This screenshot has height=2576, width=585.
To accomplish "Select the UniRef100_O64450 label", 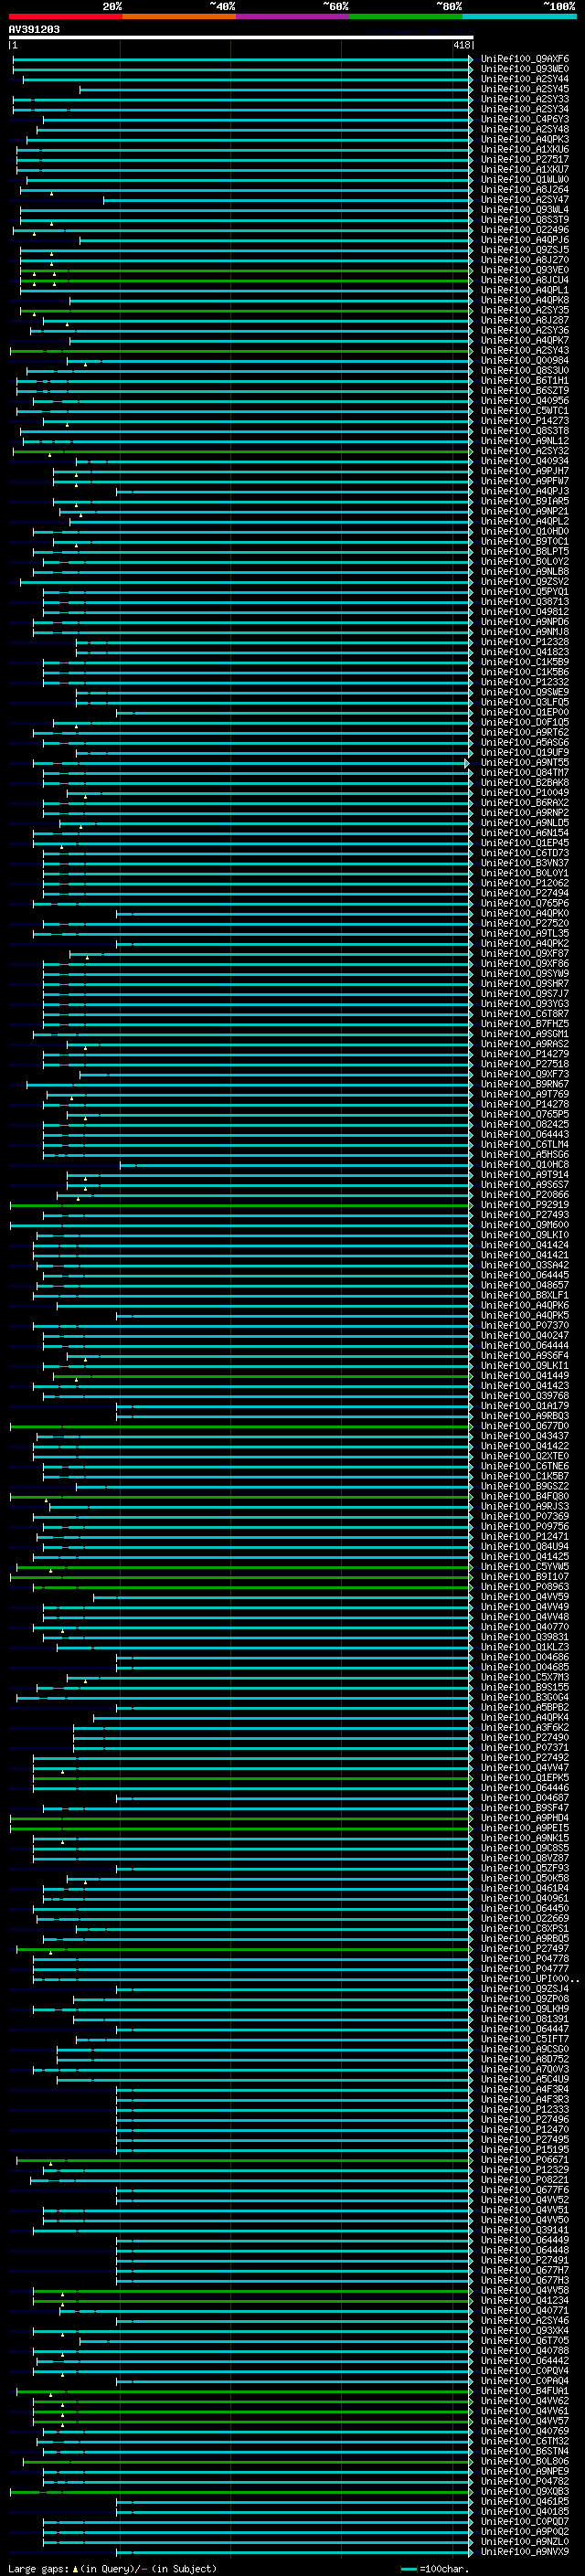I will pyautogui.click(x=525, y=1908).
